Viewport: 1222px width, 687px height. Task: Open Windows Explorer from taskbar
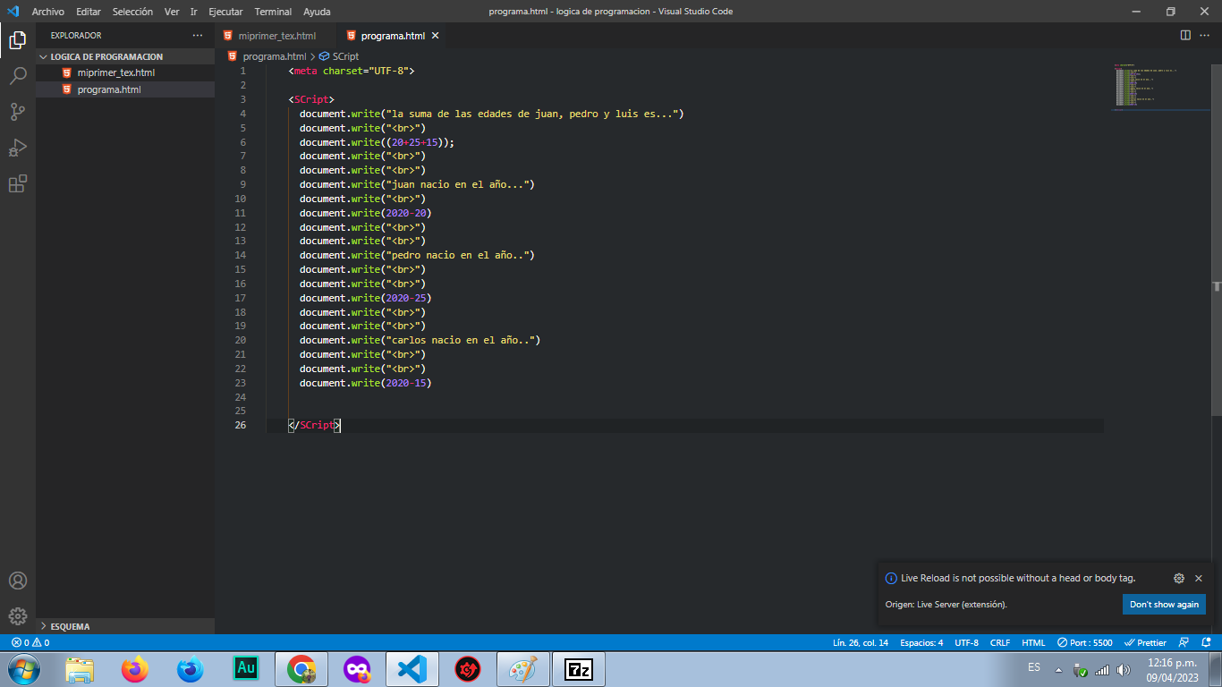click(80, 669)
